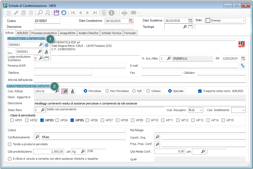
Task: Switch to the Analisi Chimiche tab
Action: [88, 33]
